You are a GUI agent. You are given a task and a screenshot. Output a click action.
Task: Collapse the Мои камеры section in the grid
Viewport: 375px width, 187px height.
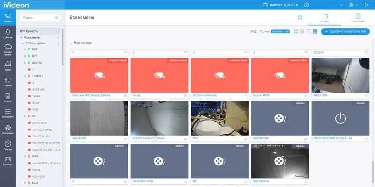point(71,43)
